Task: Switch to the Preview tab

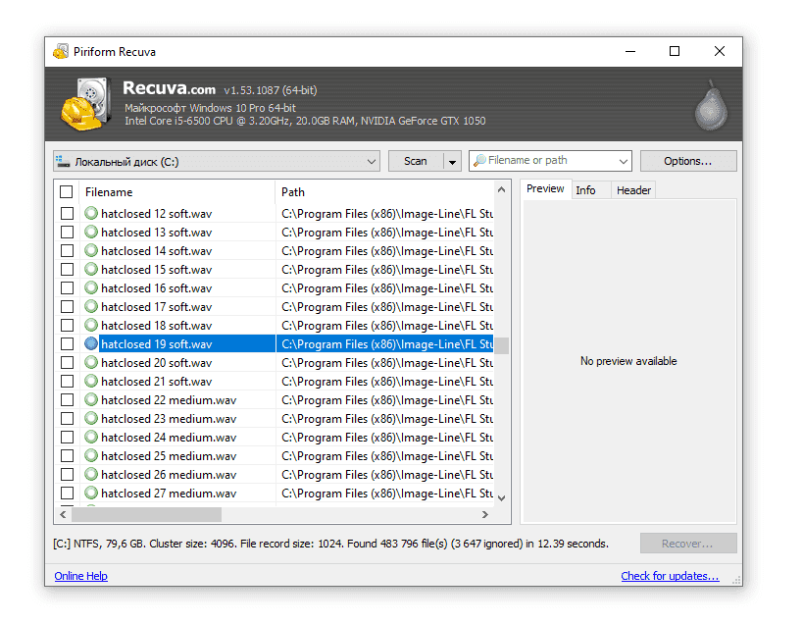Action: coord(545,189)
